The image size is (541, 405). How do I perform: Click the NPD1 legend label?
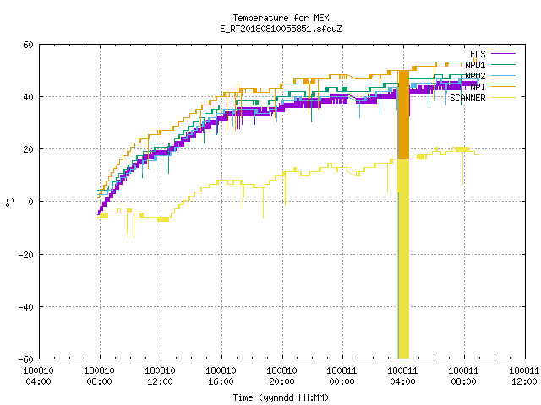coord(475,65)
